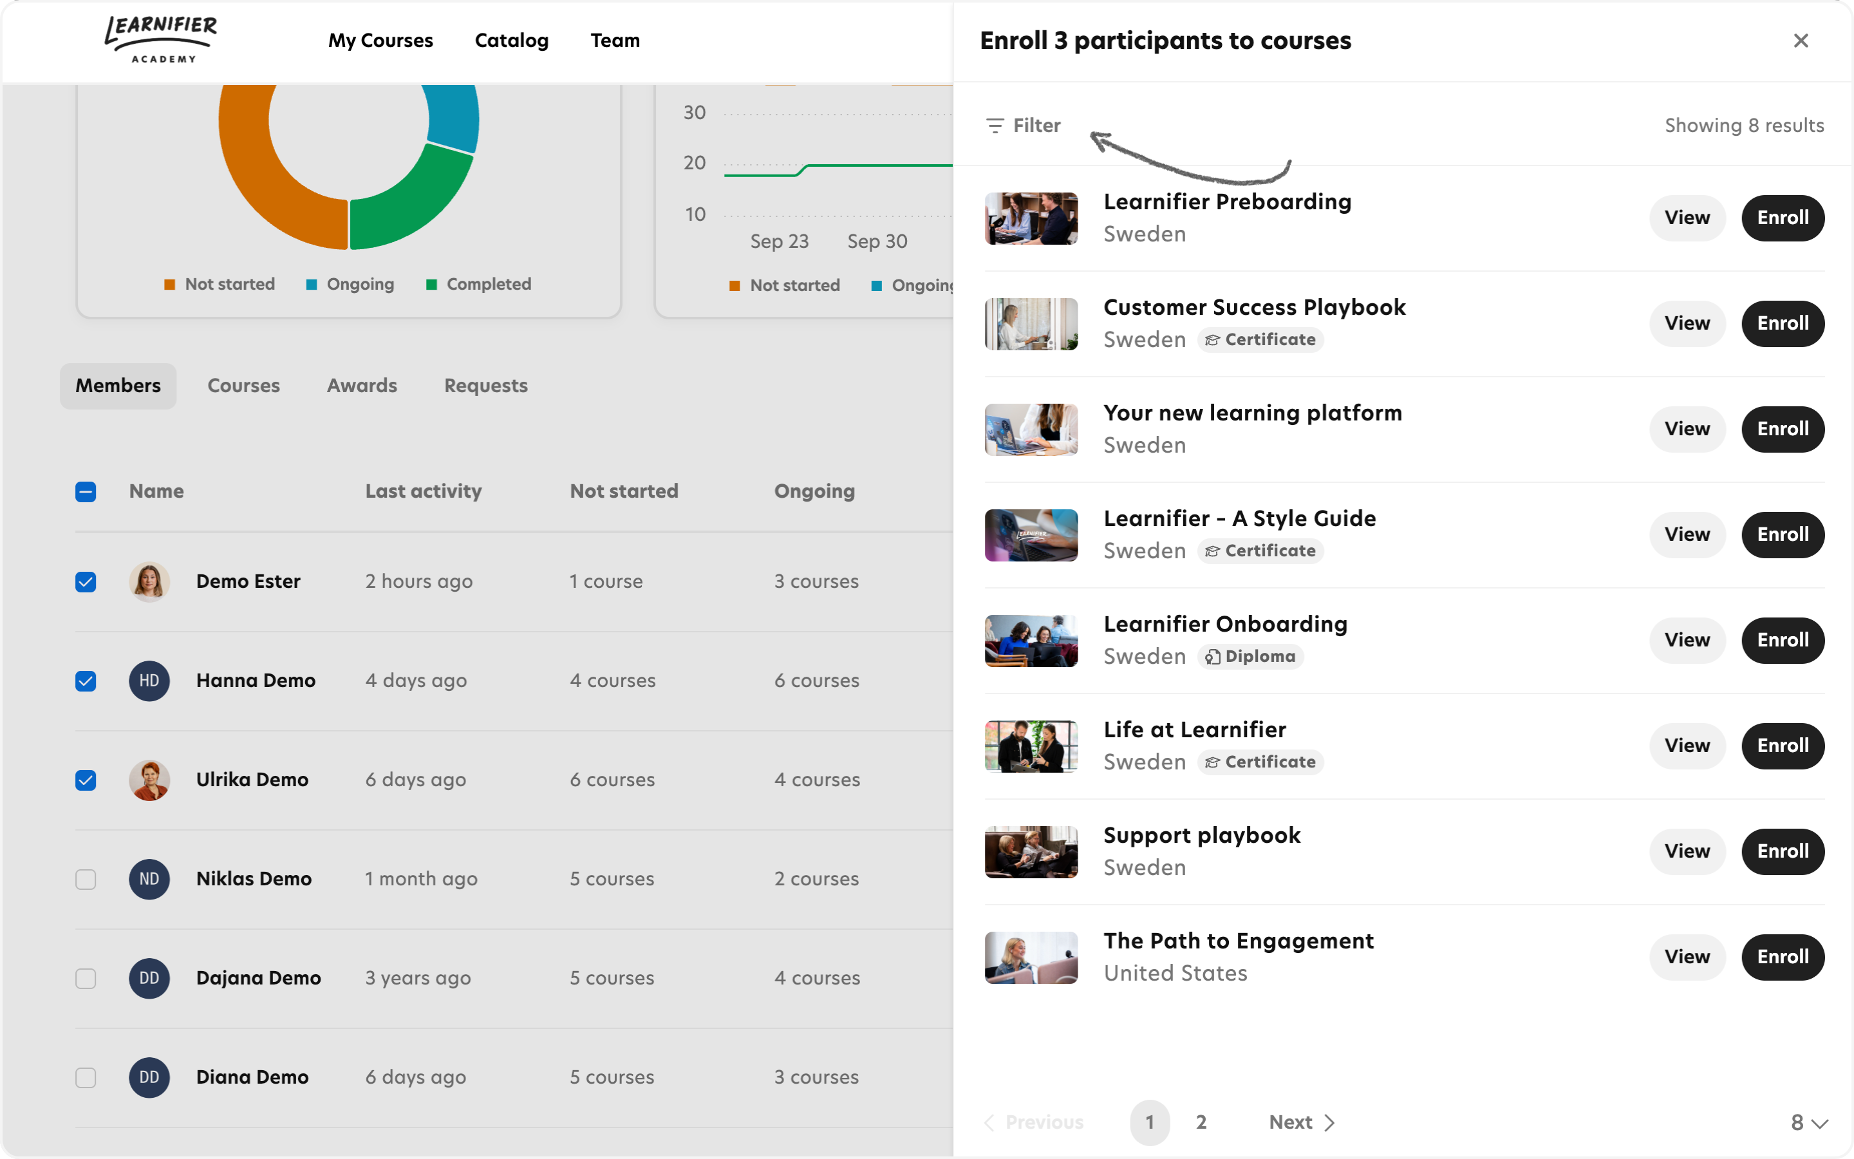Click the Diploma badge on Learnifier Onboarding

(1250, 656)
